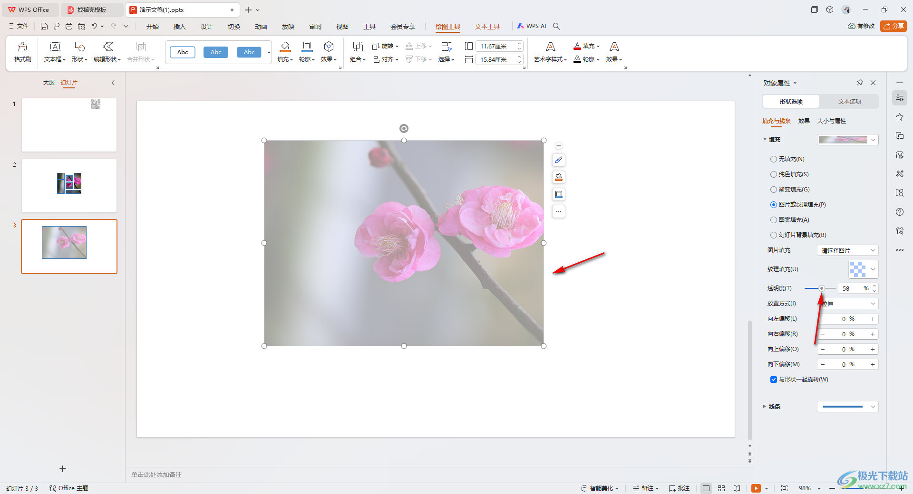The width and height of the screenshot is (913, 494).
Task: Collapse the Fill (填充) section
Action: (765, 140)
